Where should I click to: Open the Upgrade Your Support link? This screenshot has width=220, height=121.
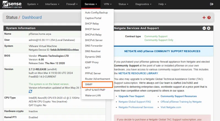tap(131, 96)
